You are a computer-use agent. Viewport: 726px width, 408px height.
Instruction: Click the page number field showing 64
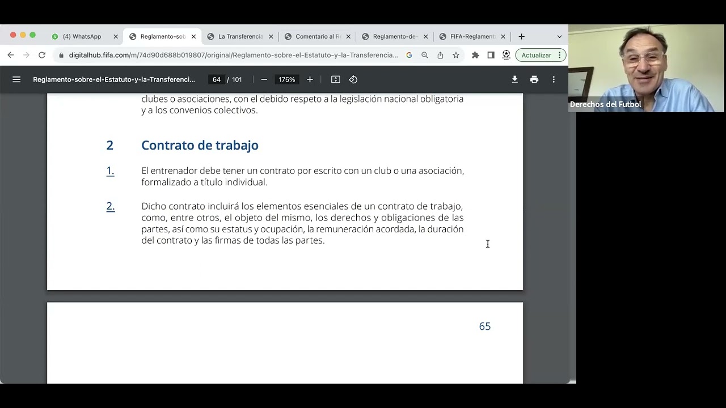click(x=216, y=79)
